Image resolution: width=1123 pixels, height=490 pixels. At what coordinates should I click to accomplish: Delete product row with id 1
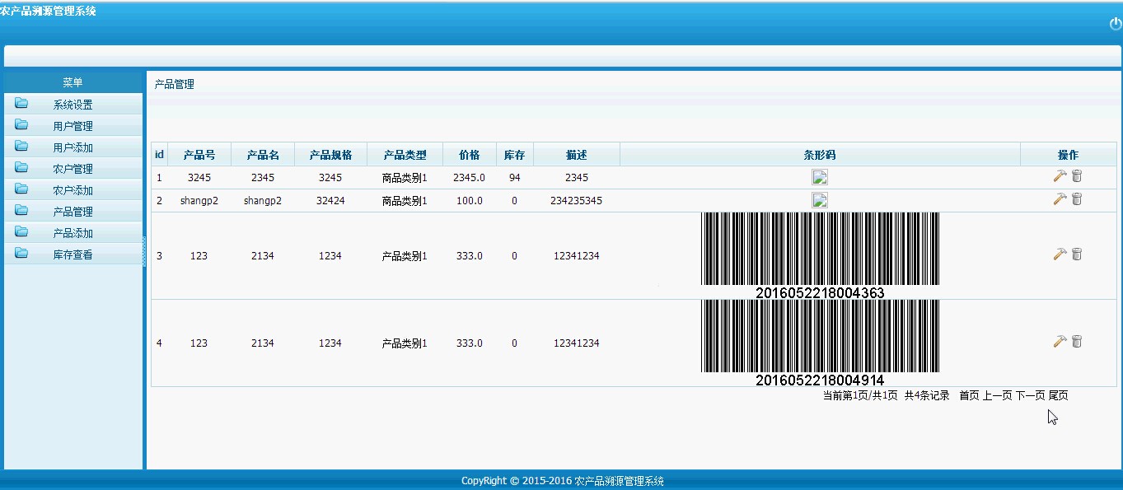coord(1077,175)
